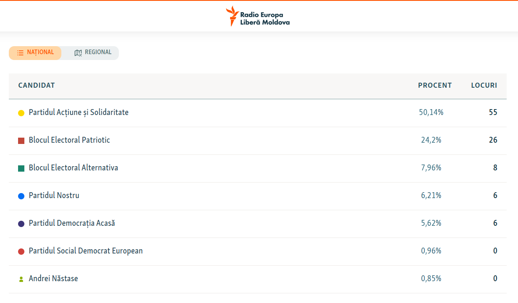Open Partidul Acțiune și Solidaritate row
Image resolution: width=518 pixels, height=303 pixels.
(258, 113)
